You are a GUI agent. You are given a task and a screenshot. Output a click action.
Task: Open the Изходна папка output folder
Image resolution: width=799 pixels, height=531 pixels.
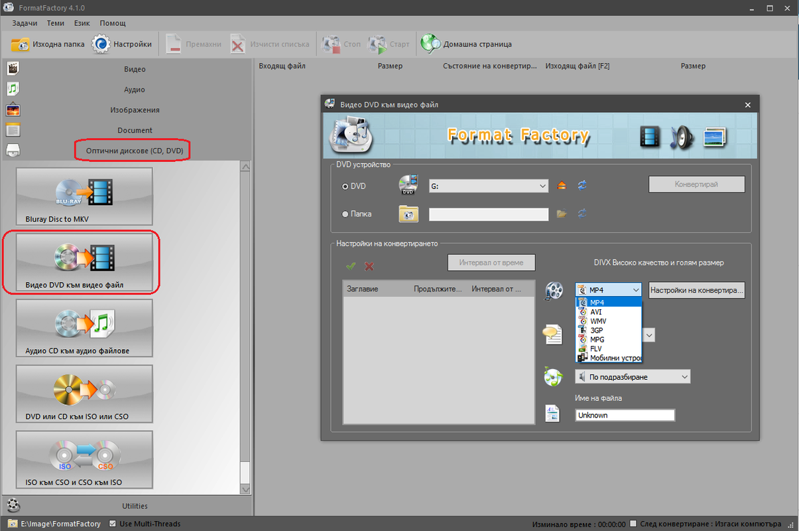(48, 44)
